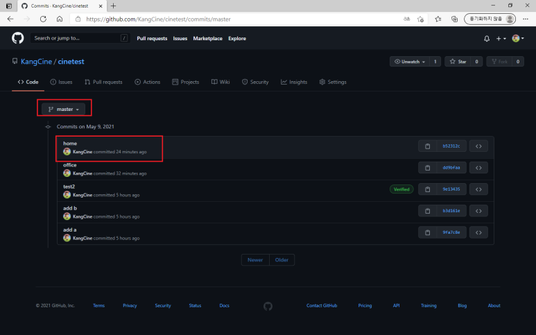This screenshot has width=536, height=335.
Task: Show the Verified signature badge details
Action: click(401, 189)
